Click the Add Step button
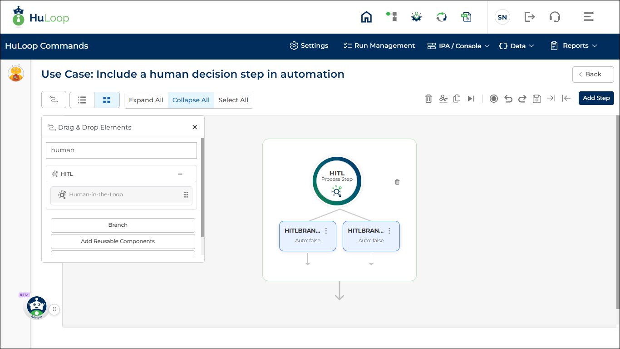Image resolution: width=620 pixels, height=349 pixels. pos(596,98)
